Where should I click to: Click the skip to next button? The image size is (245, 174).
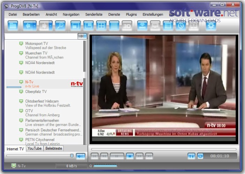click(x=149, y=156)
